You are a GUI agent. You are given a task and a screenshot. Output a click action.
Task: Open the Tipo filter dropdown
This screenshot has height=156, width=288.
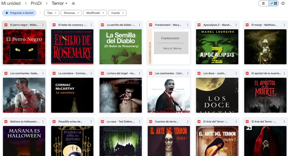coord(52,13)
